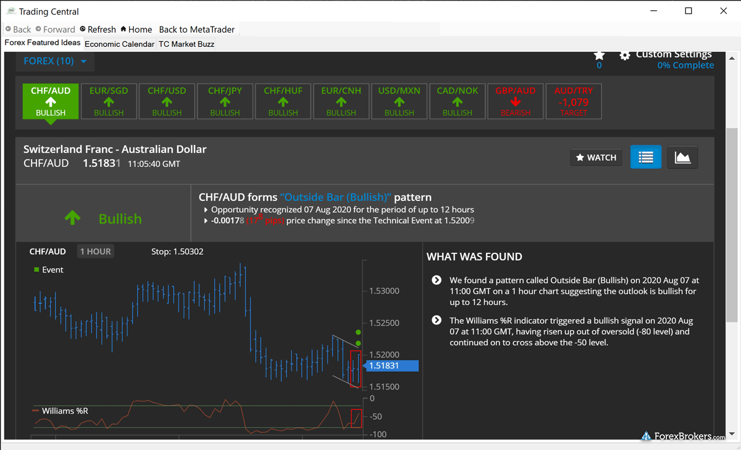Image resolution: width=741 pixels, height=450 pixels.
Task: Click the WATCH button
Action: pos(597,157)
